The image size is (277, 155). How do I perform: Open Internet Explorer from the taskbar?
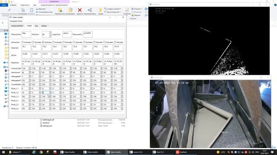click(34, 152)
